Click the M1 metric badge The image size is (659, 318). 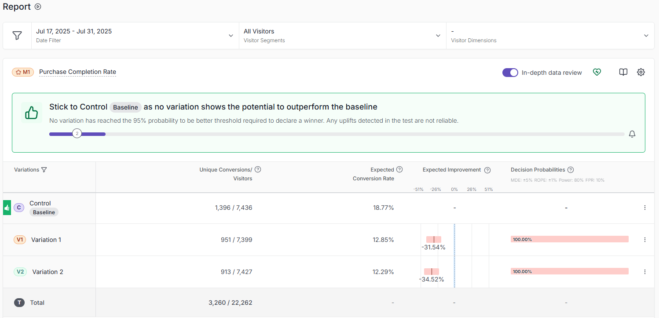[22, 72]
